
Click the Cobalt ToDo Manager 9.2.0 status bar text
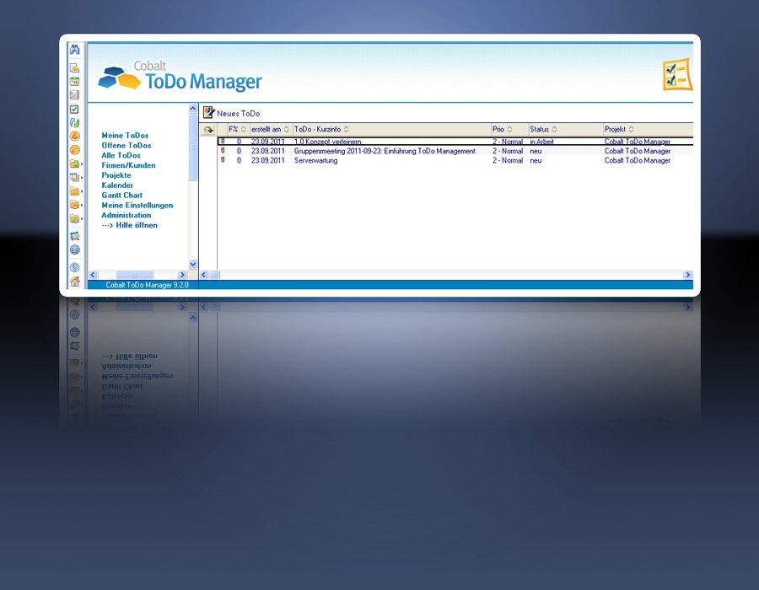147,285
